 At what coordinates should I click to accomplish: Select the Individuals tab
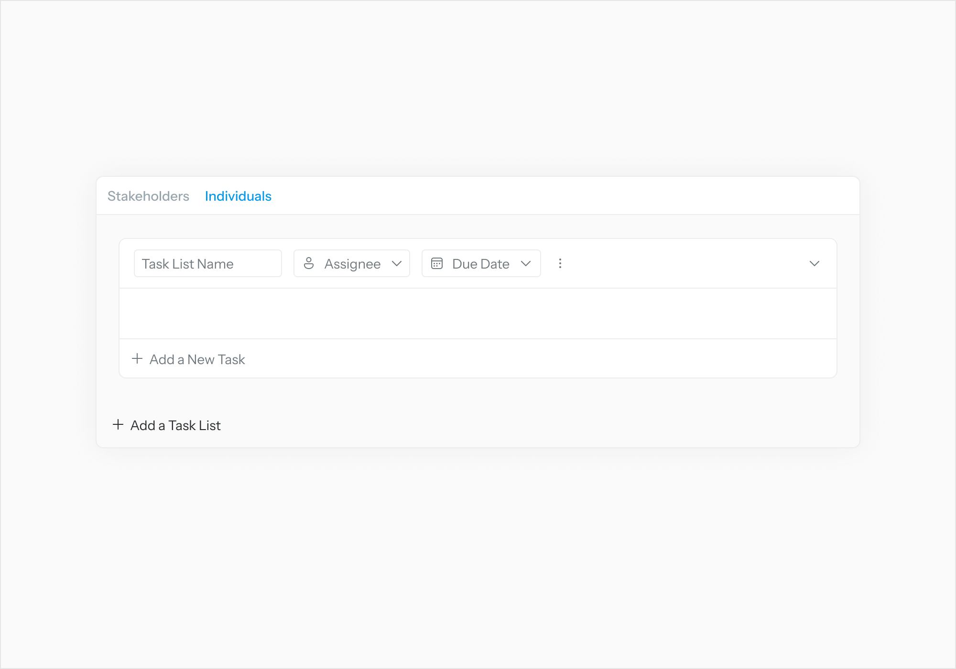pos(238,196)
